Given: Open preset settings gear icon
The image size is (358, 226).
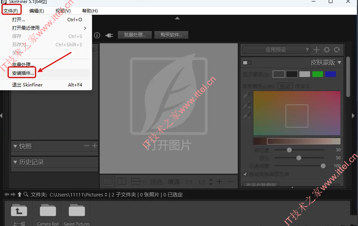Looking at the screenshot, I should [x=327, y=50].
